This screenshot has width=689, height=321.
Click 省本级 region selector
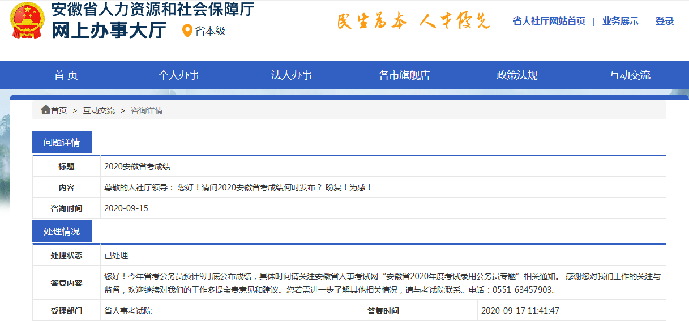tap(210, 31)
